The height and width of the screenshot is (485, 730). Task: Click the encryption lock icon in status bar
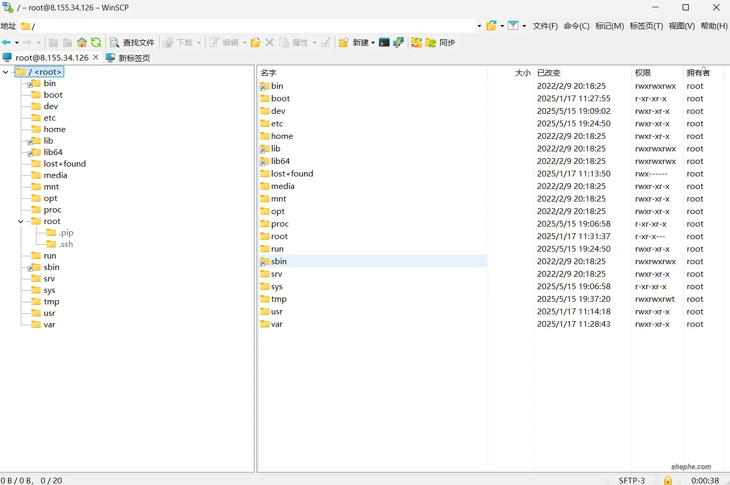coord(667,480)
